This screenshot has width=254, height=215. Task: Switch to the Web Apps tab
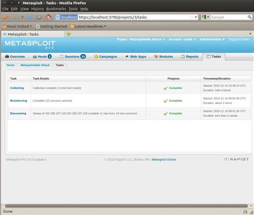pos(136,56)
